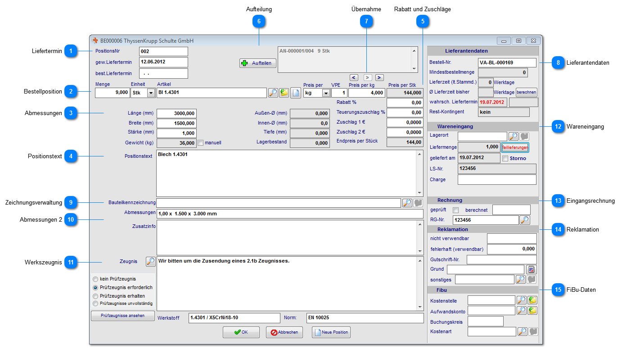Create Neue Position

pyautogui.click(x=332, y=332)
